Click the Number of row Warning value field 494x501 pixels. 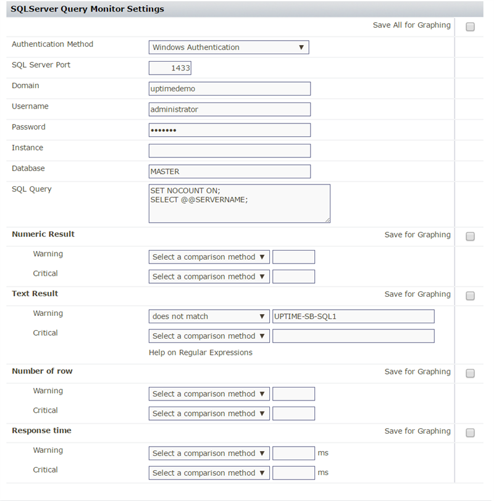click(x=293, y=394)
